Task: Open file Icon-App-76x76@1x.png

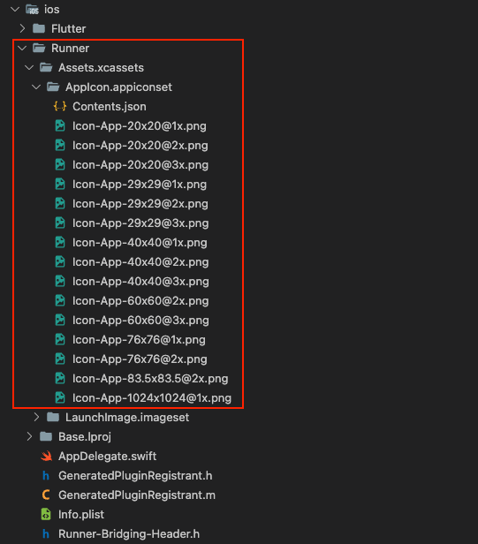Action: 139,340
